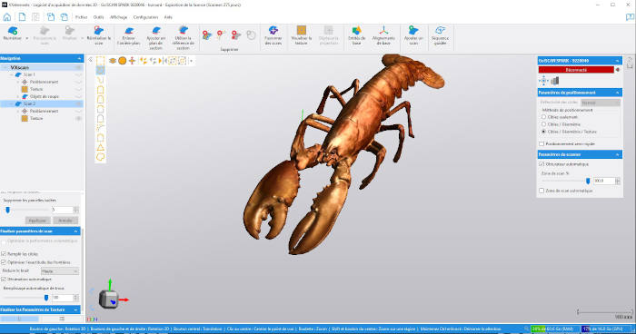The image size is (636, 334).
Task: Click the Supprimer les parcelles isolées slider
Action: [7, 210]
